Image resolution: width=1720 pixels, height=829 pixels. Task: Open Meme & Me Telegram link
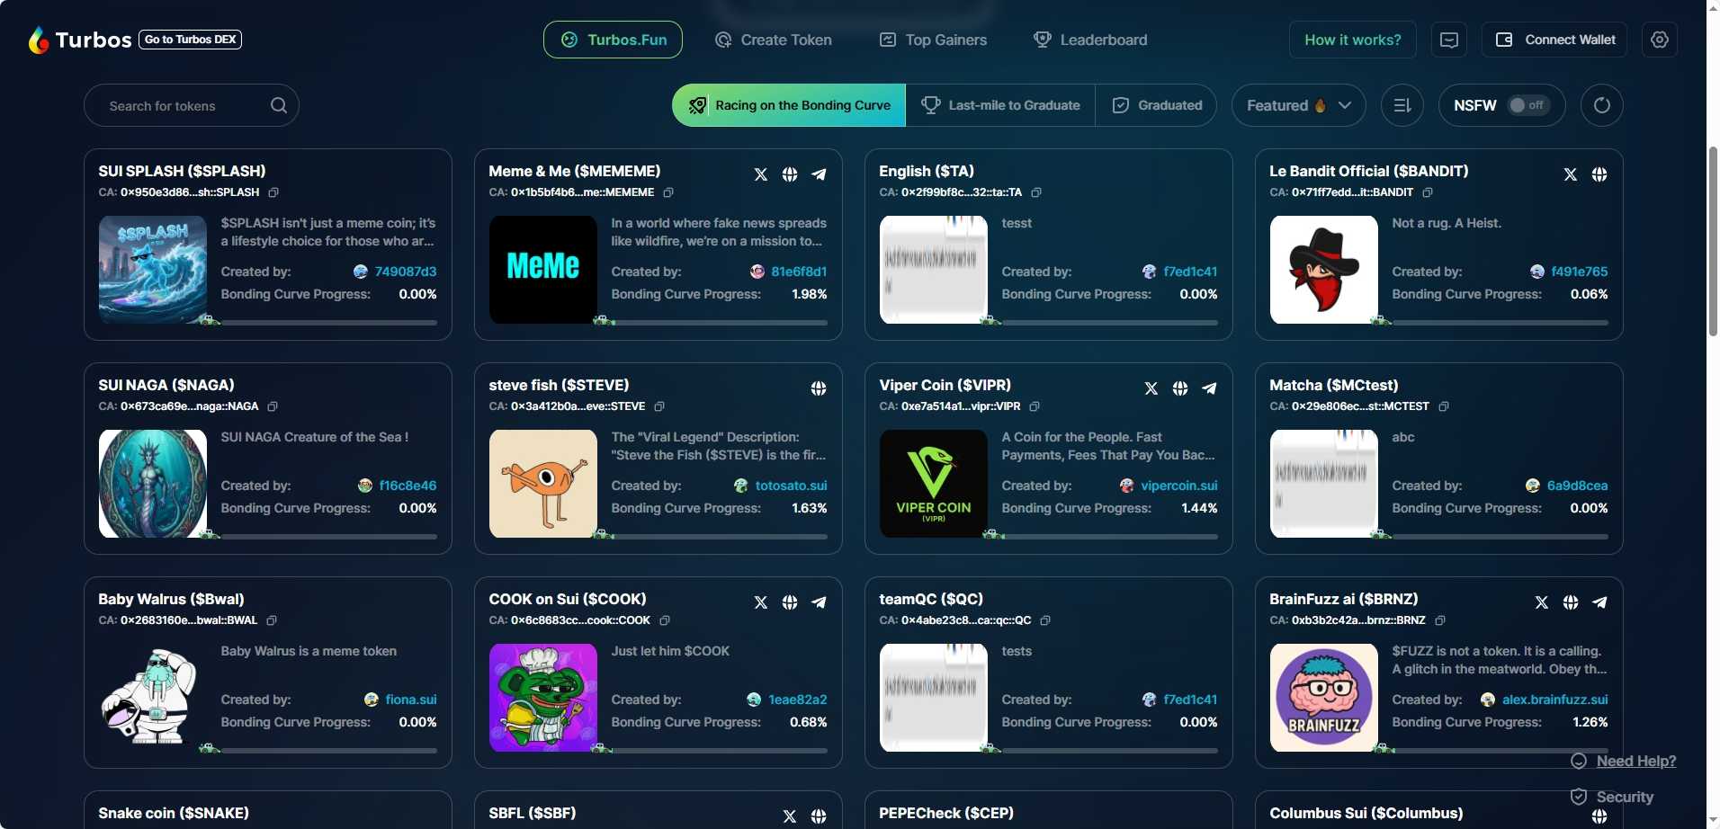[819, 174]
